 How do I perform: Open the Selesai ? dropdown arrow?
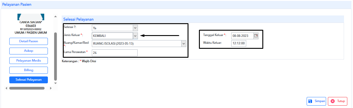pos(135,28)
